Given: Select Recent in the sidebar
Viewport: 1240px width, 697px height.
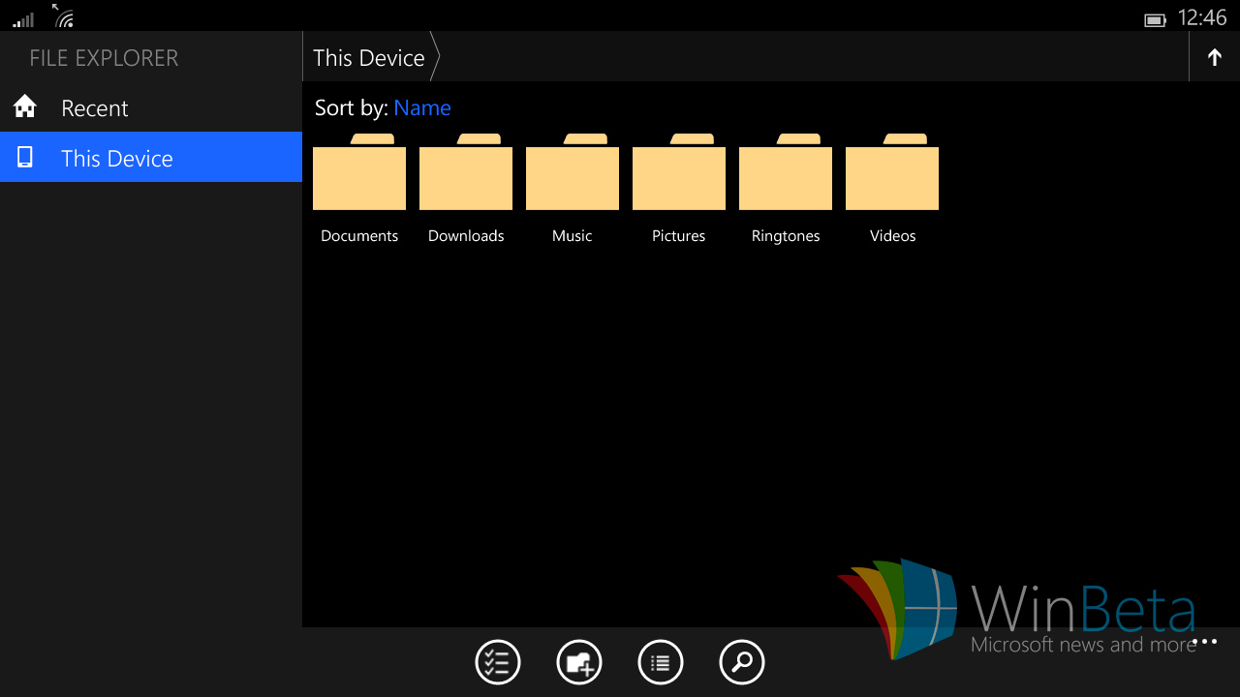Looking at the screenshot, I should [x=95, y=108].
